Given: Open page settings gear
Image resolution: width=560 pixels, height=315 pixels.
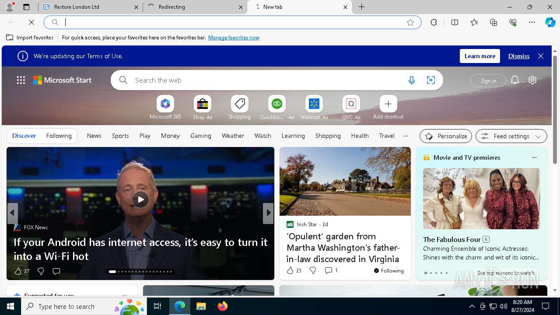Looking at the screenshot, I should (532, 80).
